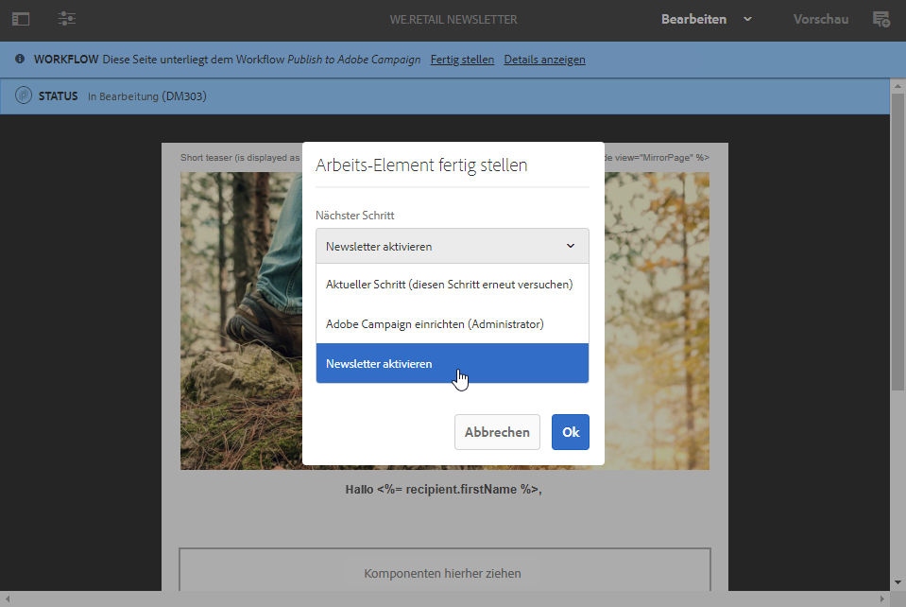The height and width of the screenshot is (607, 906).
Task: Confirm the dialog with Ok
Action: tap(571, 432)
